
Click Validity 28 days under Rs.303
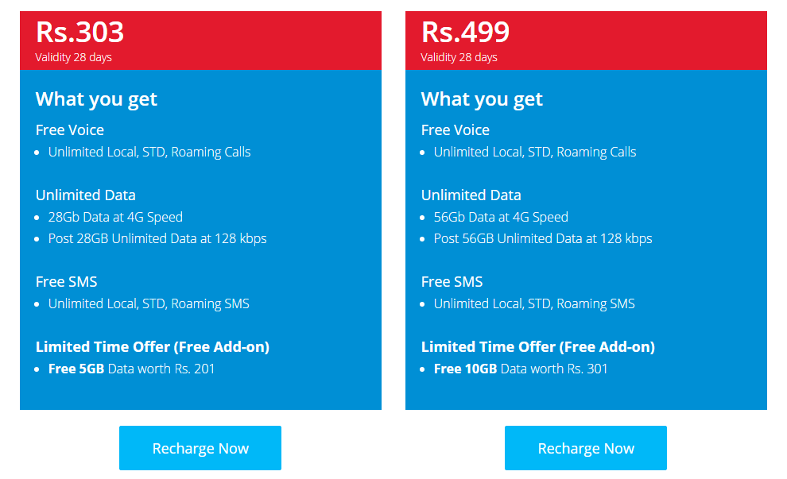point(73,57)
